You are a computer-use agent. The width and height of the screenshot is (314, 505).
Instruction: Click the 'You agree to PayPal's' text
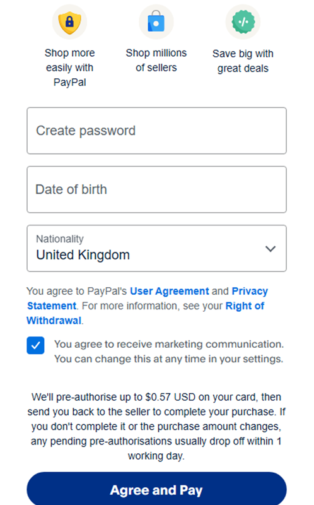point(77,291)
